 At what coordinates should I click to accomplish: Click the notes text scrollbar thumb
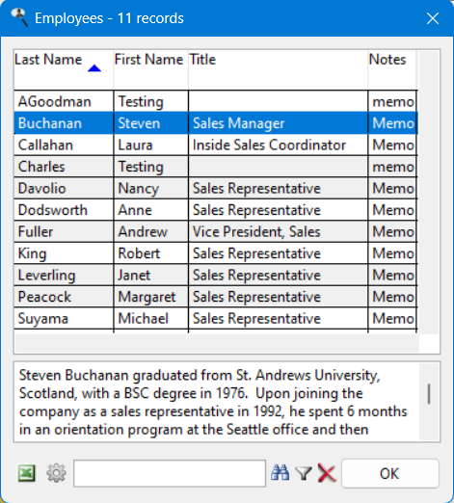(429, 393)
